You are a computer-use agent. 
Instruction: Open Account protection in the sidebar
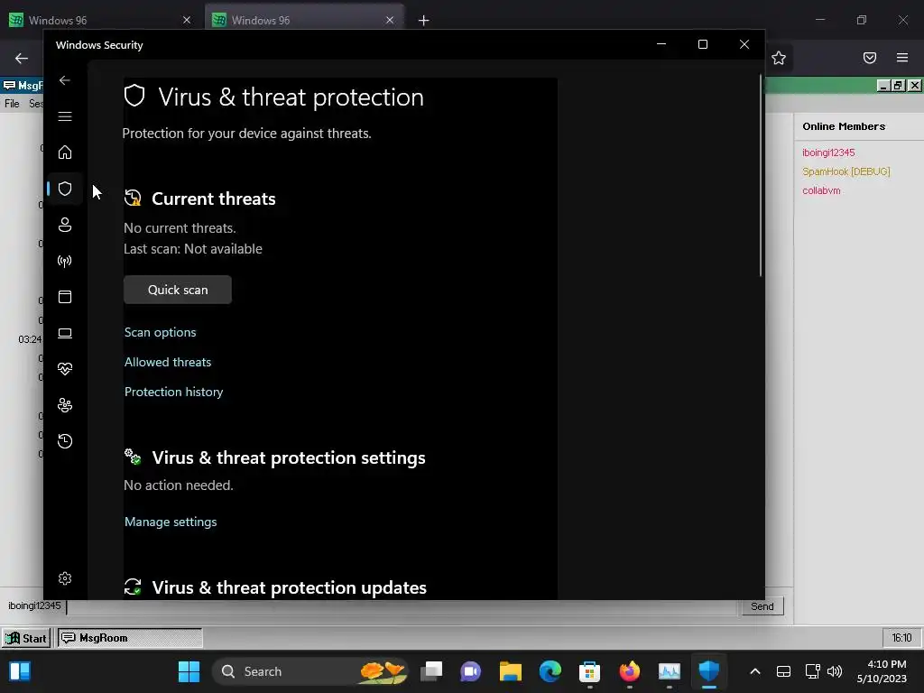[x=65, y=225]
